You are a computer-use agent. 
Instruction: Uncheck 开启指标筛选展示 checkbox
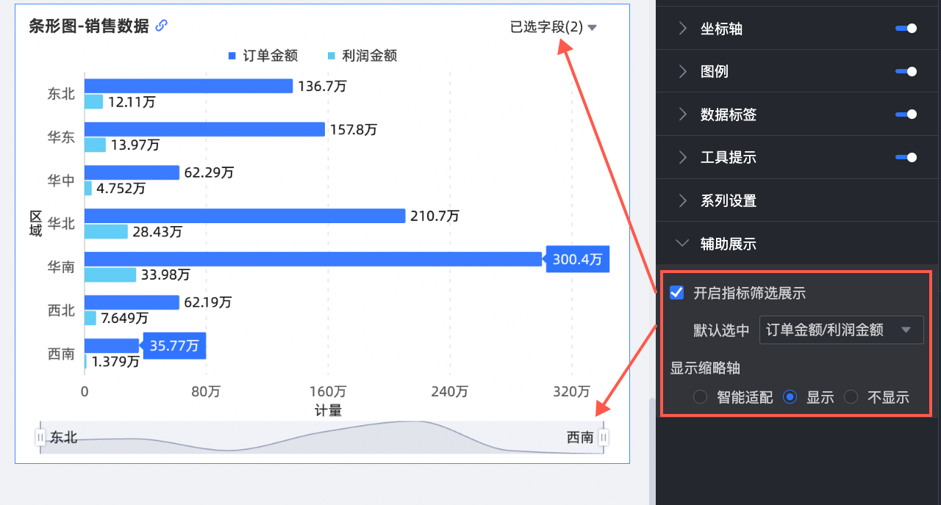pyautogui.click(x=677, y=293)
